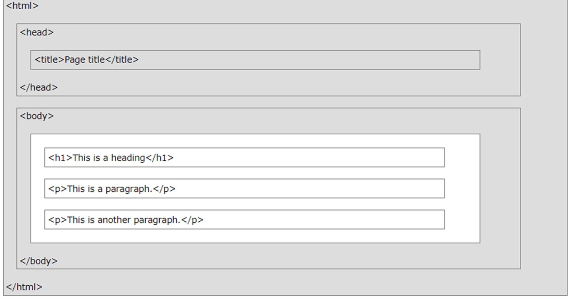569x299 pixels.
Task: Click the closing </html> tag text
Action: click(x=24, y=287)
